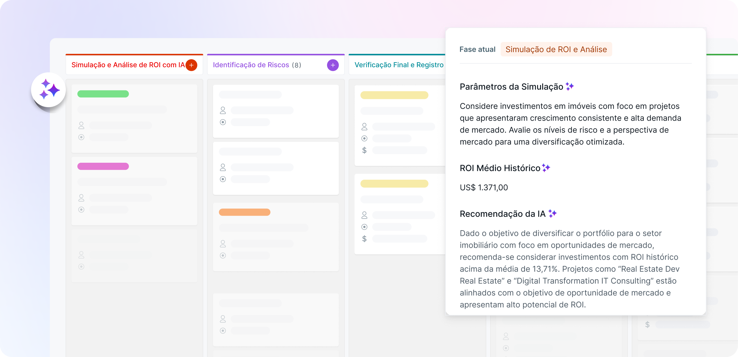Click person icon on green-label card
Image resolution: width=738 pixels, height=357 pixels.
click(x=81, y=126)
